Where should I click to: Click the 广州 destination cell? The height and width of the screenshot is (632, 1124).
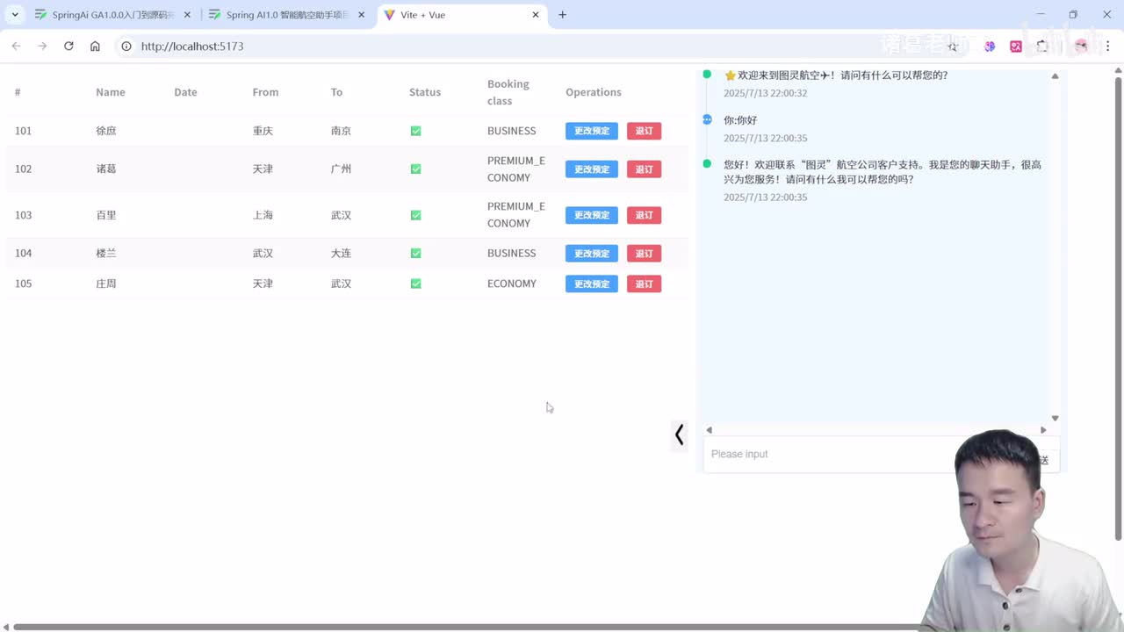click(341, 169)
